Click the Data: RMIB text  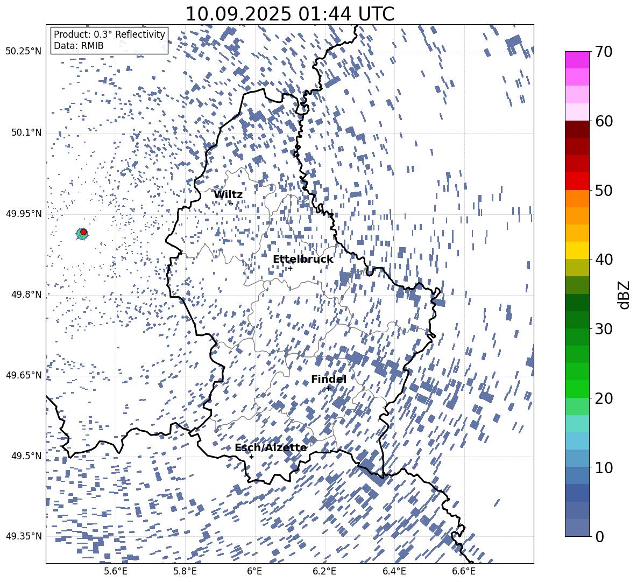pyautogui.click(x=79, y=46)
